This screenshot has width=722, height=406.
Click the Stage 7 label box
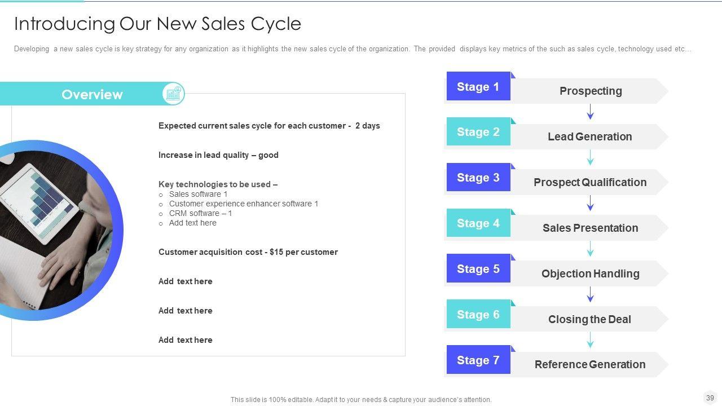[478, 360]
